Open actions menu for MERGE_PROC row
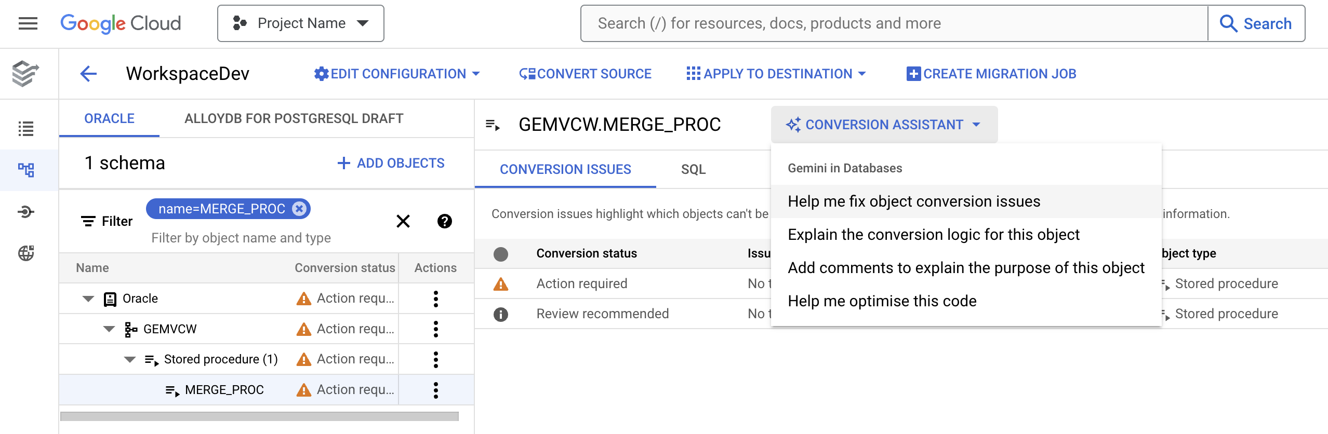 435,390
